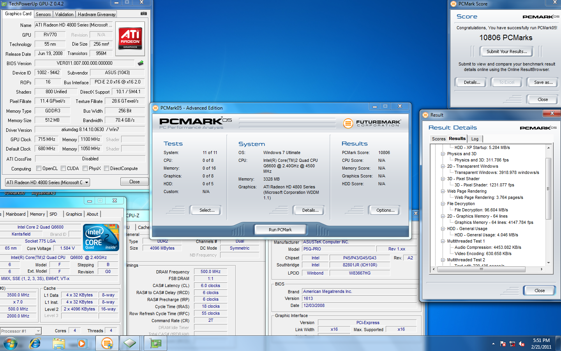Viewport: 561px width, 351px height.
Task: Click the Futuremark Corporation logo in PCMark05
Action: click(372, 123)
